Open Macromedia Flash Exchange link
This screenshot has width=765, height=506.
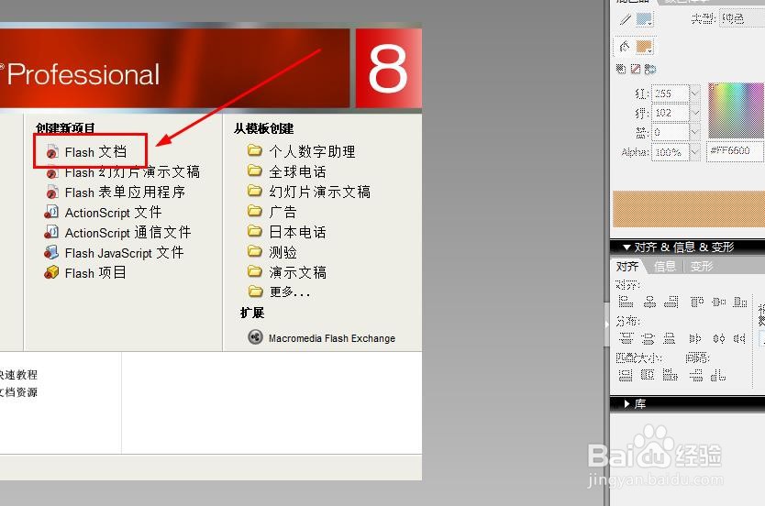pyautogui.click(x=332, y=338)
